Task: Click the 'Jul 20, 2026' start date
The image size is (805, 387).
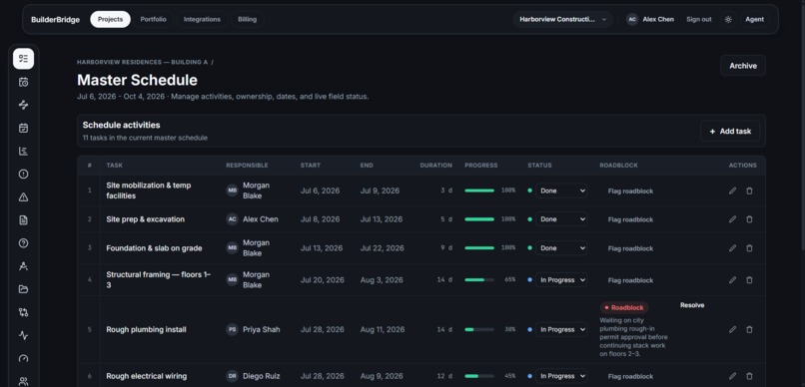Action: 322,280
